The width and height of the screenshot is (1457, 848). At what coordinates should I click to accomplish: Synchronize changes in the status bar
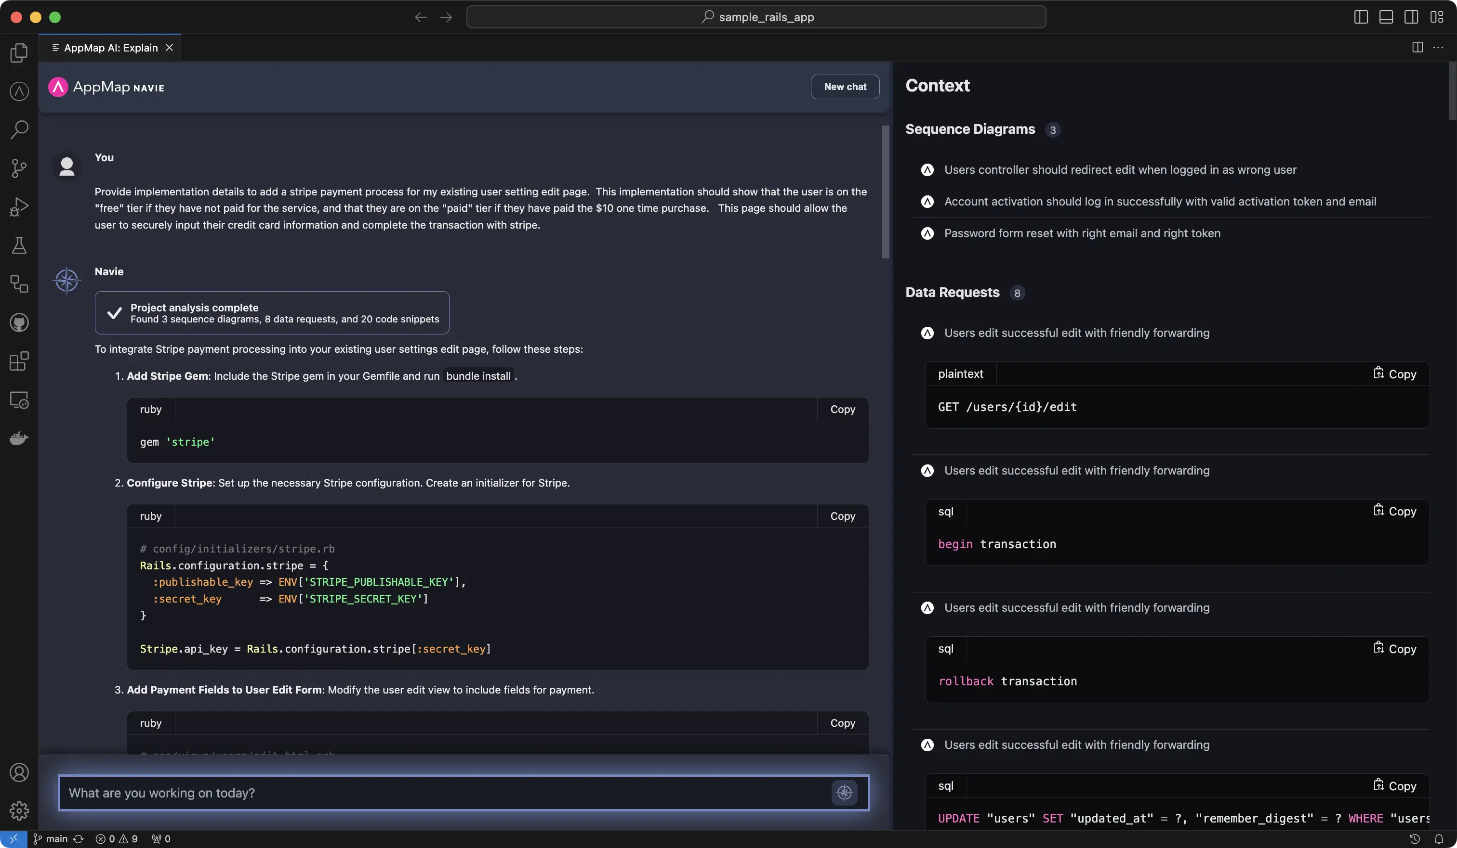pos(79,839)
